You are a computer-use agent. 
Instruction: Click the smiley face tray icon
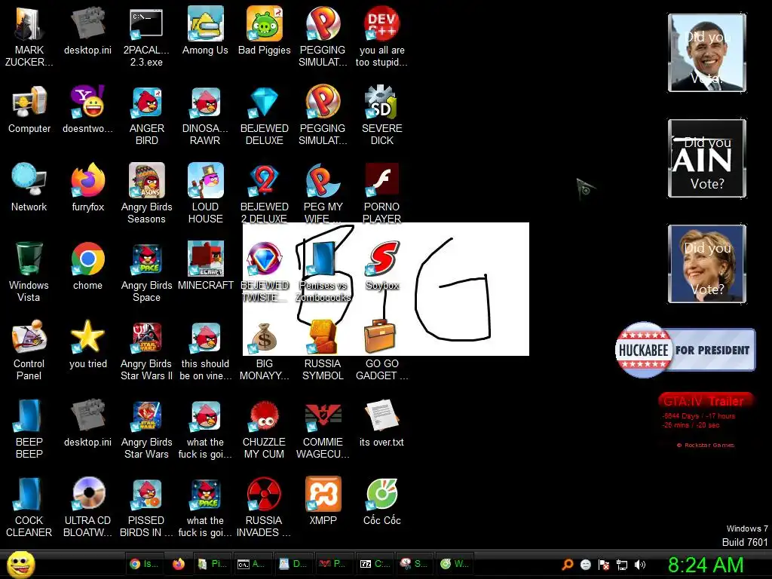[x=585, y=565]
